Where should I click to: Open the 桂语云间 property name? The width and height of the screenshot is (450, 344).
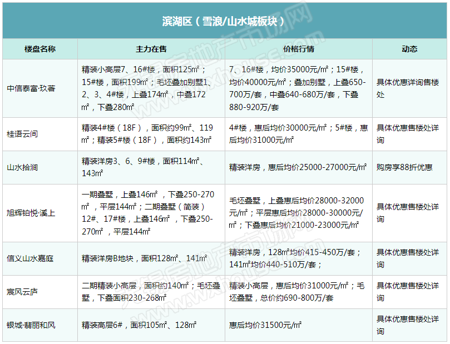coord(22,134)
